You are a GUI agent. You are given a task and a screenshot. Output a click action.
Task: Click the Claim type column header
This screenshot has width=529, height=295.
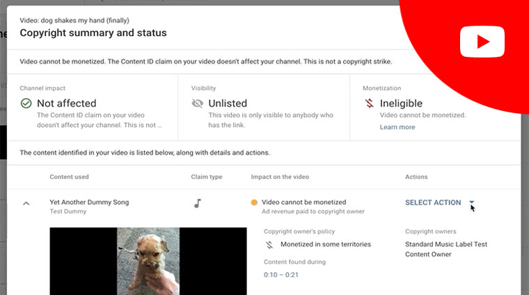pos(207,177)
